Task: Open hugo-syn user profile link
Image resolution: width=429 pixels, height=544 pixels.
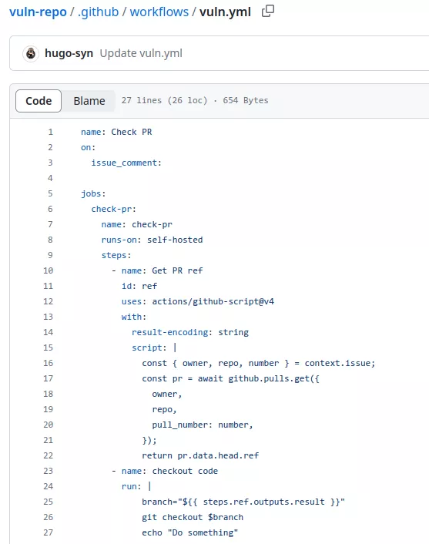Action: (69, 53)
